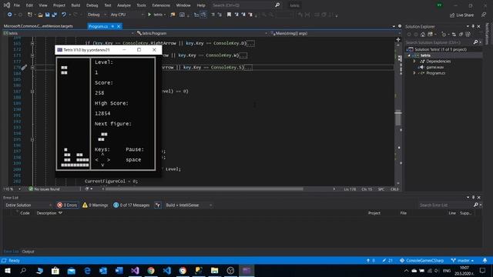
Task: Toggle the Error List build filter funnel icon
Action: tap(158, 205)
